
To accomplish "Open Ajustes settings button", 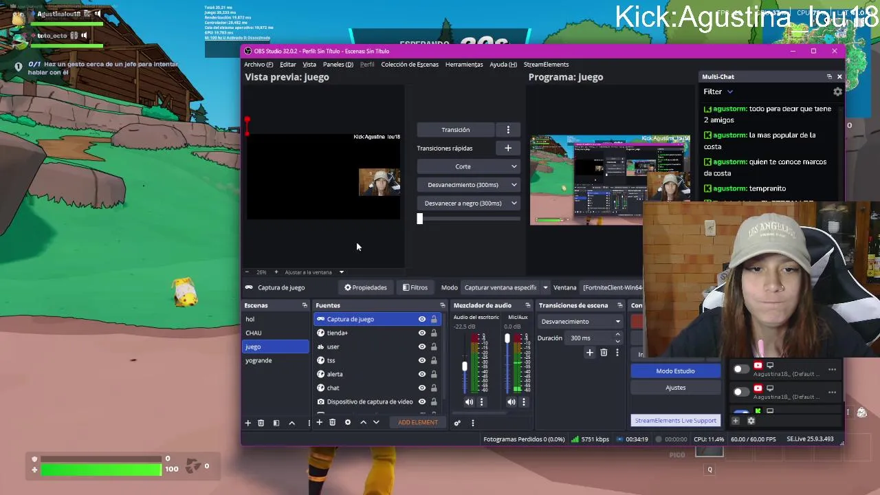I will point(675,388).
